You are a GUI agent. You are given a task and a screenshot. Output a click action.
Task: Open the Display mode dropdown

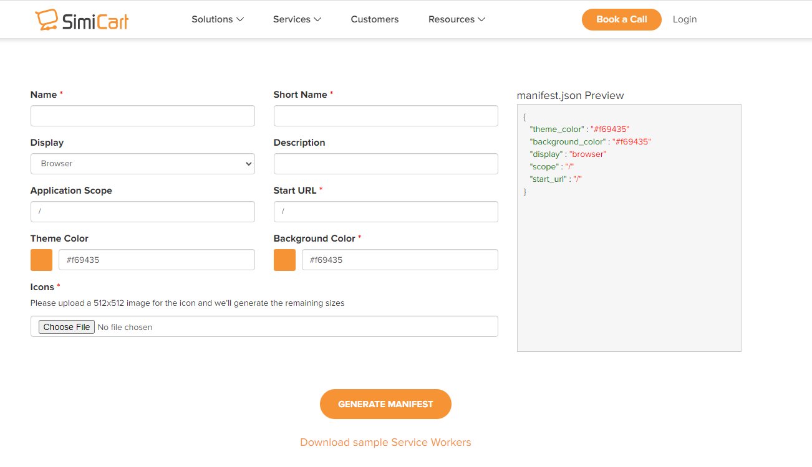tap(142, 164)
